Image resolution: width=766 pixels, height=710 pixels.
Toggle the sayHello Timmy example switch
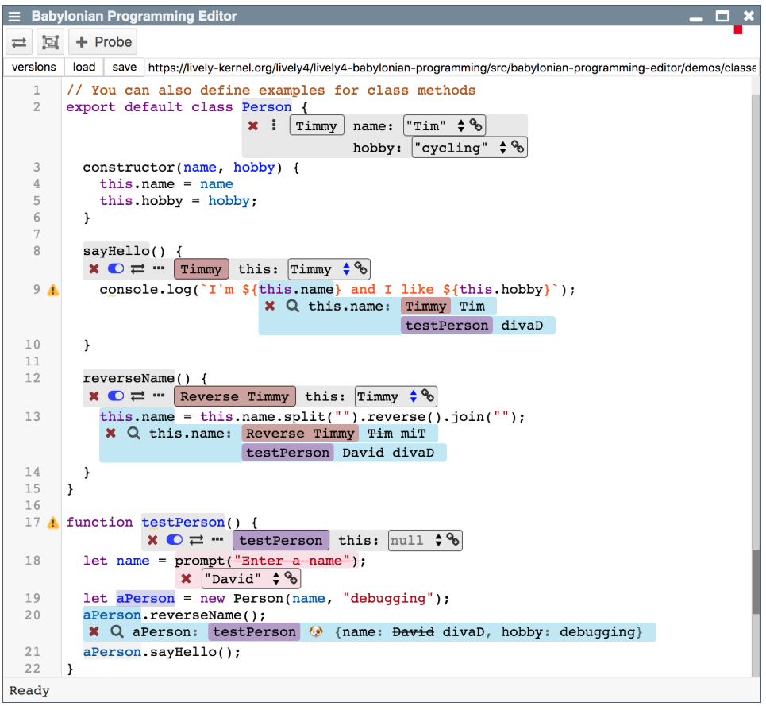[116, 269]
